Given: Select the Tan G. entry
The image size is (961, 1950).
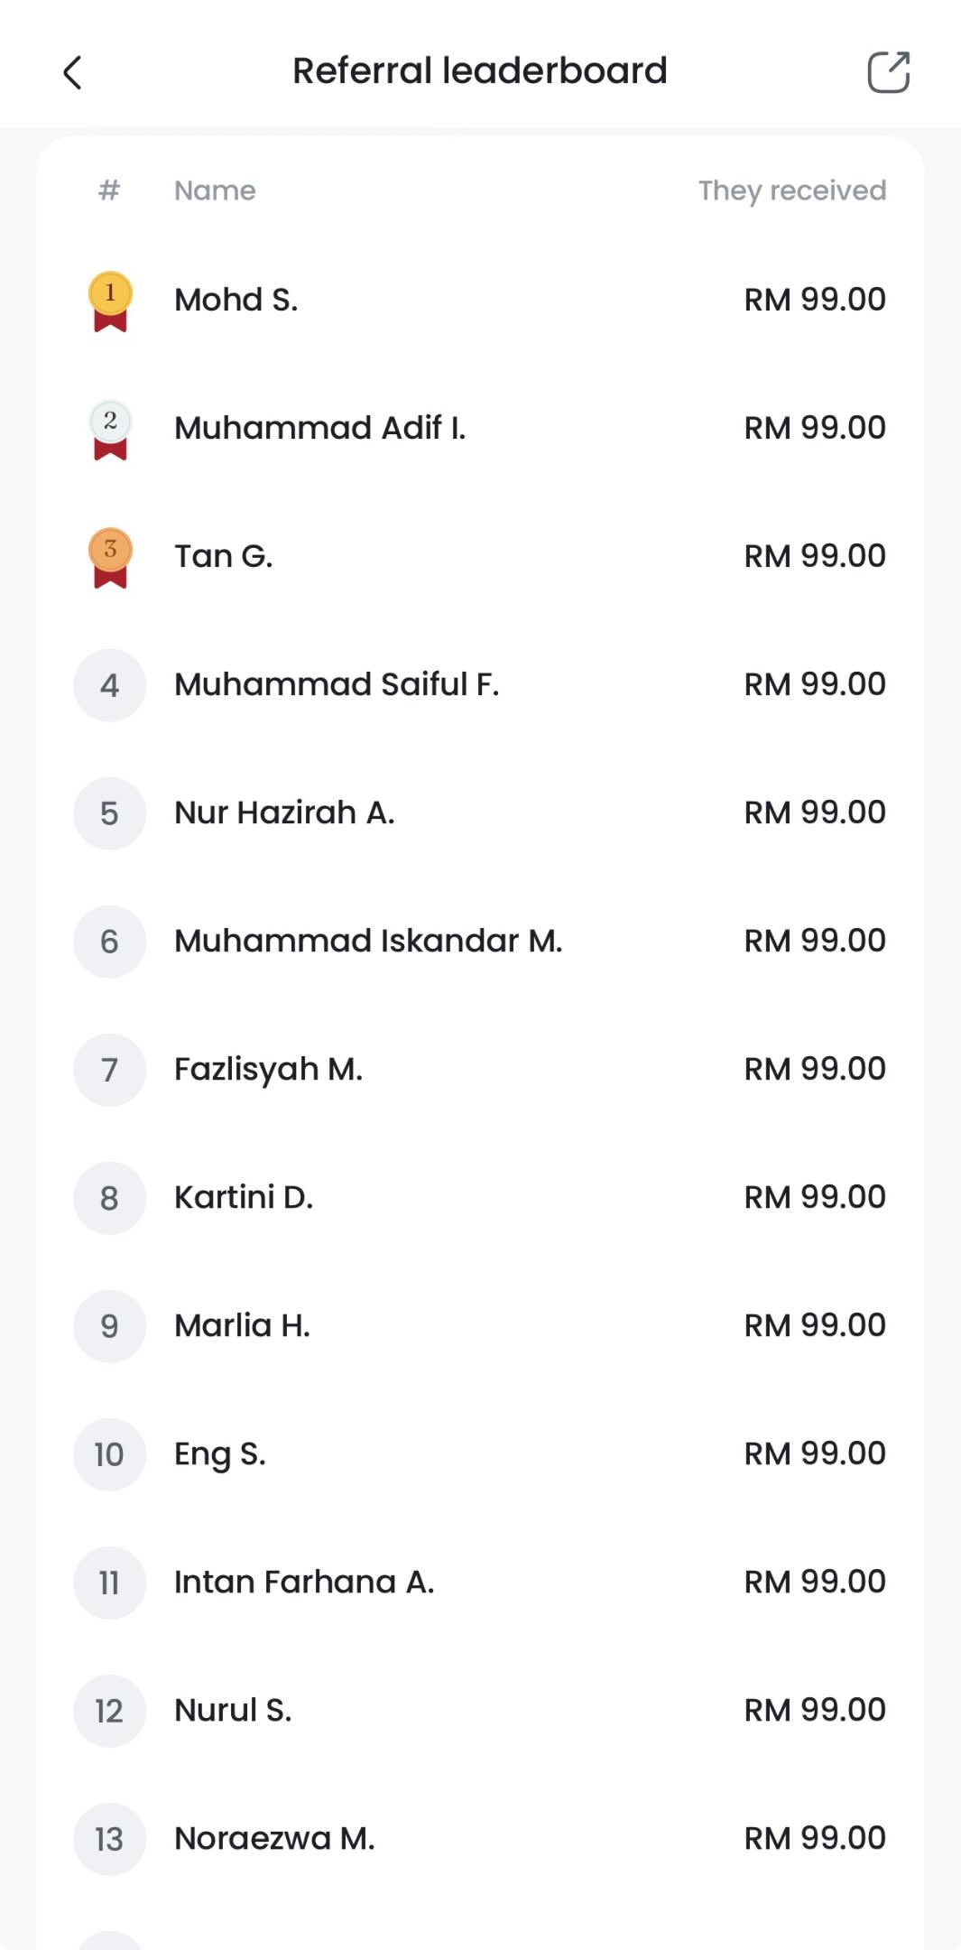Looking at the screenshot, I should (x=224, y=556).
